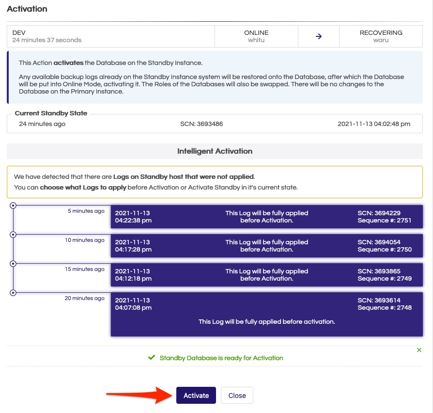This screenshot has width=433, height=413.
Task: Click the Current Standby State section
Action: point(51,113)
